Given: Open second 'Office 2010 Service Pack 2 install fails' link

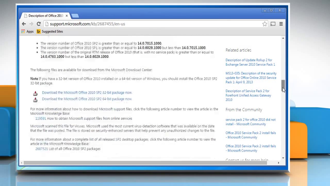Looking at the screenshot, I should [251, 148].
